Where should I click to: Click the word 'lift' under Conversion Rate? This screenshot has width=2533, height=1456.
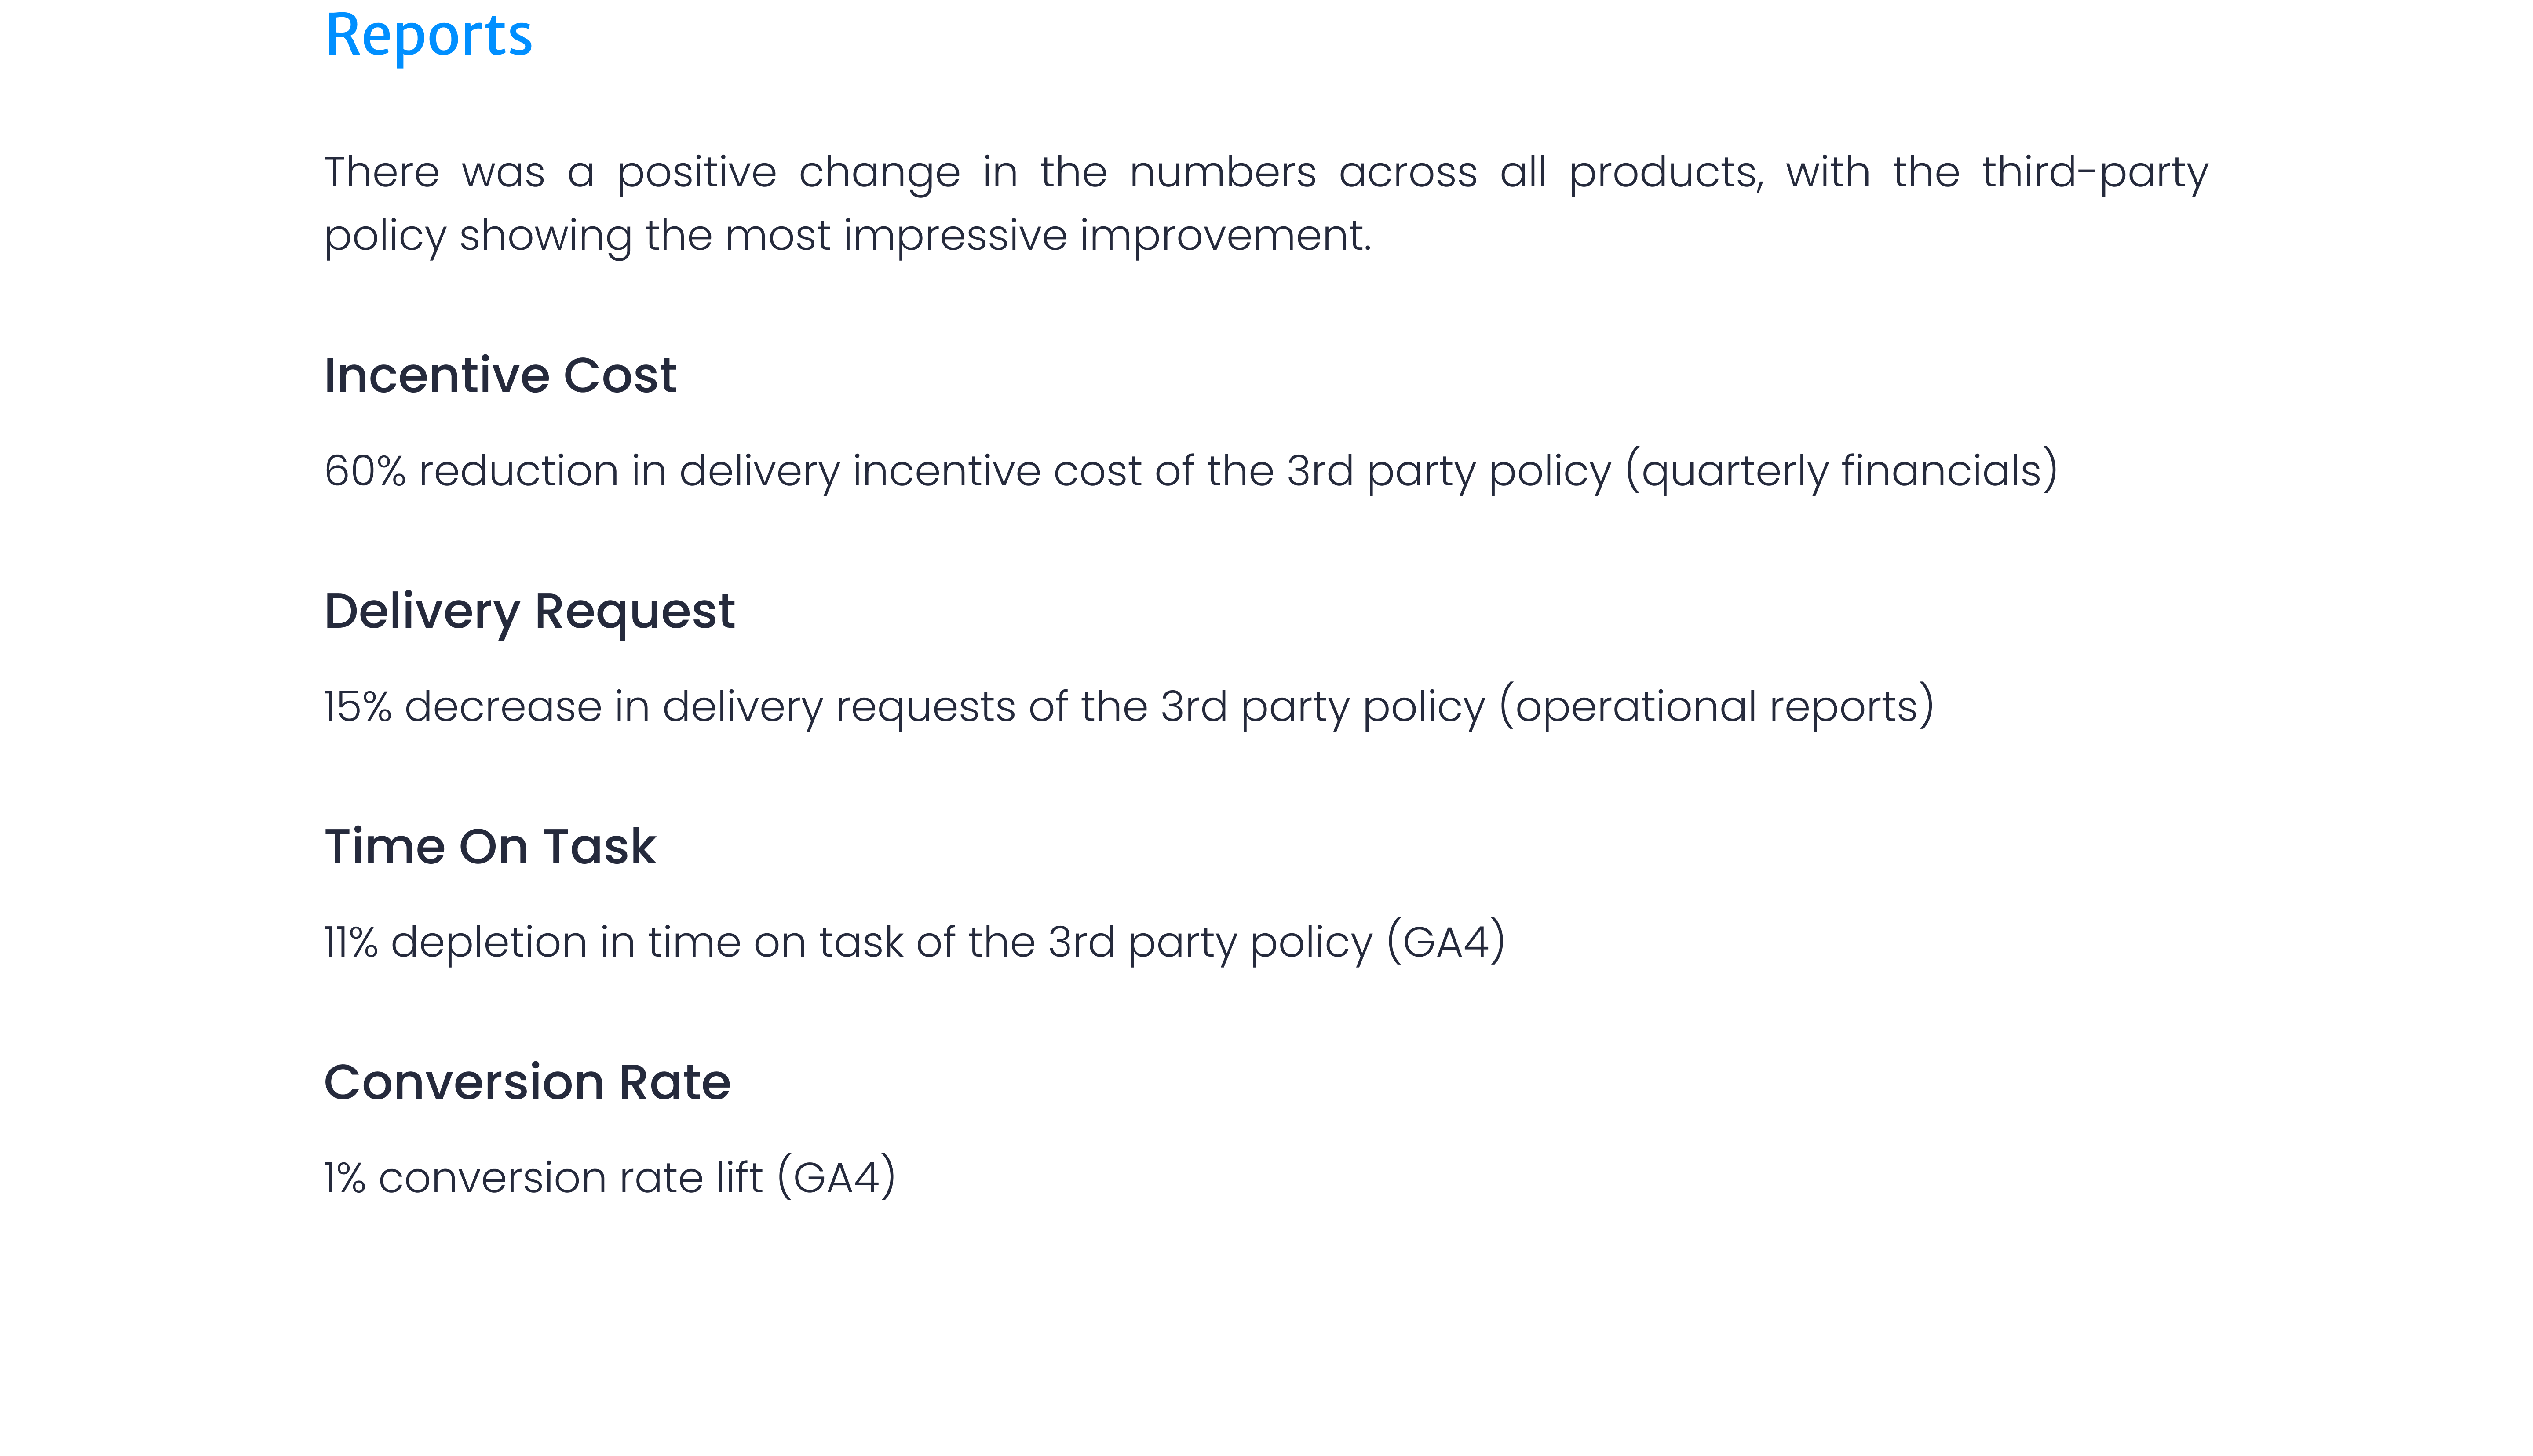tap(738, 1178)
